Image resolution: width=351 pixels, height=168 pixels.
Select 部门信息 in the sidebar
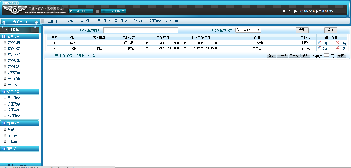pyautogui.click(x=14, y=116)
